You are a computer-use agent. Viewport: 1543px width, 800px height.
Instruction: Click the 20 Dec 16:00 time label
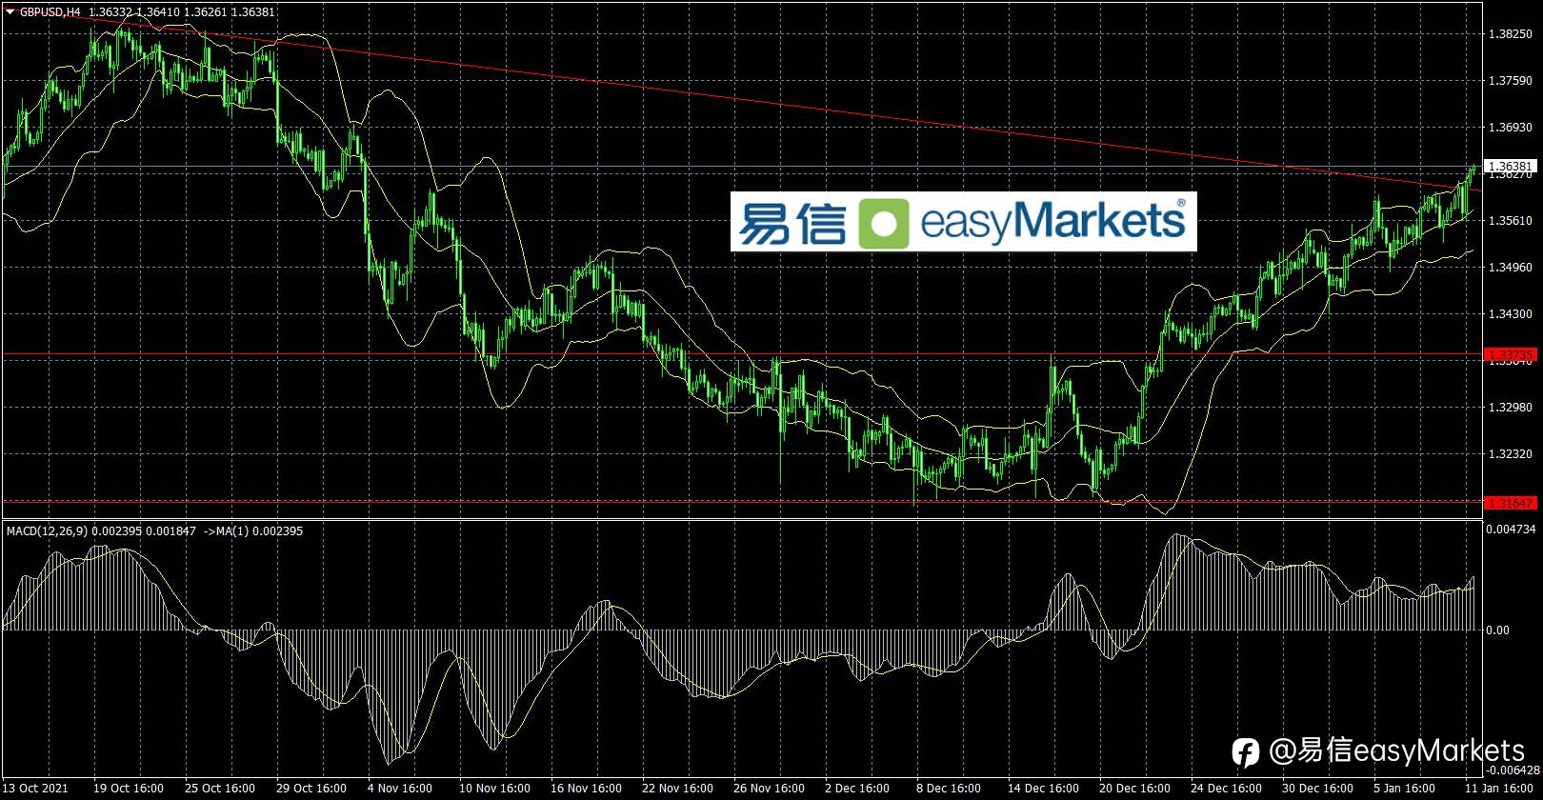[1134, 788]
